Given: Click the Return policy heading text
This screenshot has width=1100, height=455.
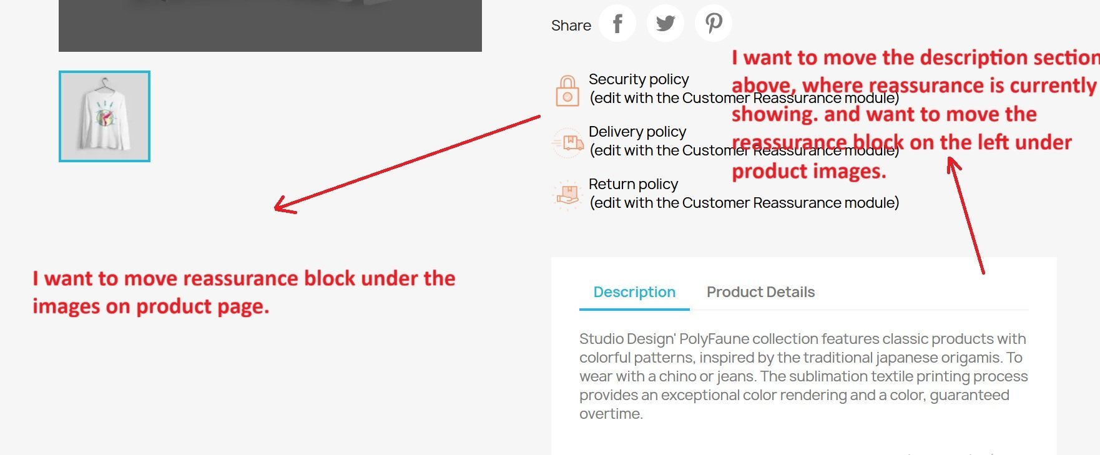Looking at the screenshot, I should point(633,184).
